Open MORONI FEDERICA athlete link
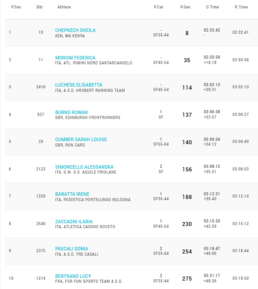The height and width of the screenshot is (289, 258). click(75, 58)
